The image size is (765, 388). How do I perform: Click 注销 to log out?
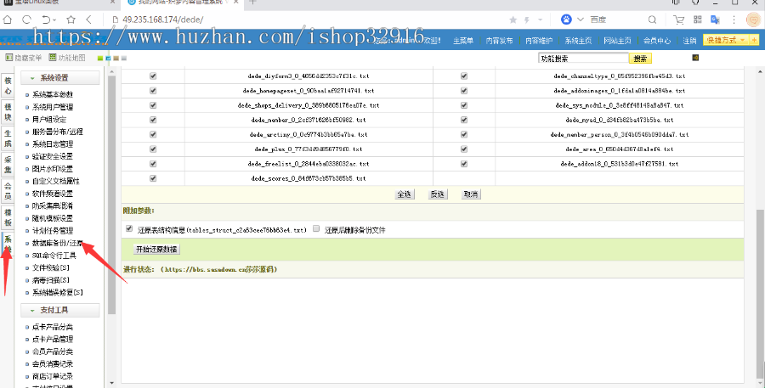(x=689, y=41)
